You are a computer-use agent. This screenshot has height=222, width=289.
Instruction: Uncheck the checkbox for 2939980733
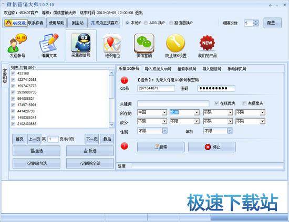pyautogui.click(x=13, y=92)
